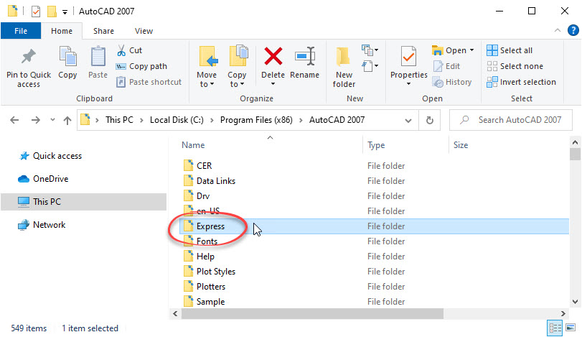Click Select all in the ribbon
The height and width of the screenshot is (337, 582).
pos(510,50)
